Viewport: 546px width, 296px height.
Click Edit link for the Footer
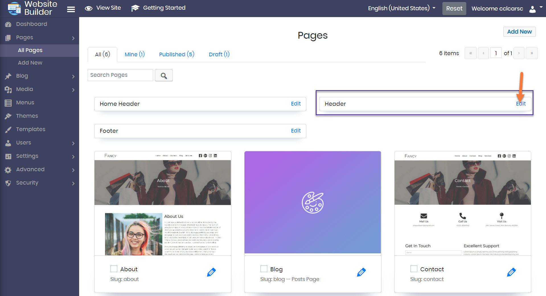click(x=295, y=131)
